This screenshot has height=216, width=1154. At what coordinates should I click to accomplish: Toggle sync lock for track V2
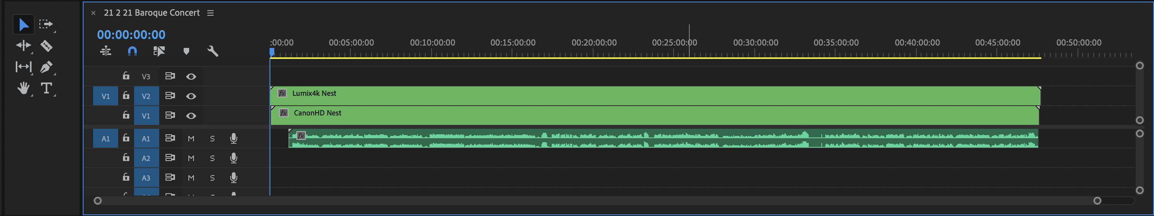click(170, 95)
